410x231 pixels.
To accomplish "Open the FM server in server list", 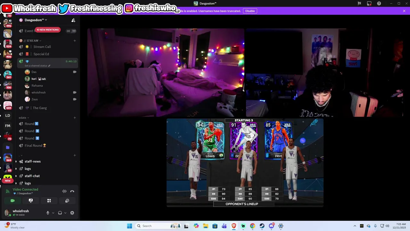I will [8, 126].
